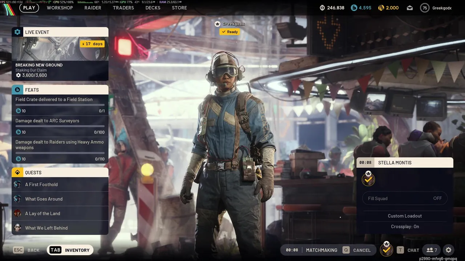The width and height of the screenshot is (465, 261).
Task: Open the settings gear icon in the bottom bar
Action: coord(449,250)
